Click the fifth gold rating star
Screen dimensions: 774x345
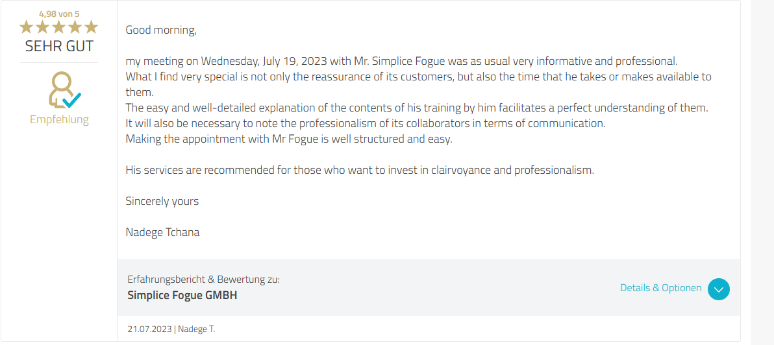(x=90, y=27)
